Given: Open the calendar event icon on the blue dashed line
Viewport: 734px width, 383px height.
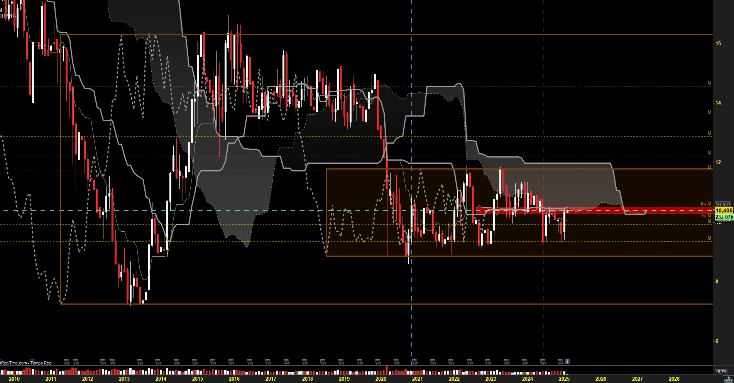Looking at the screenshot, I should point(414,361).
